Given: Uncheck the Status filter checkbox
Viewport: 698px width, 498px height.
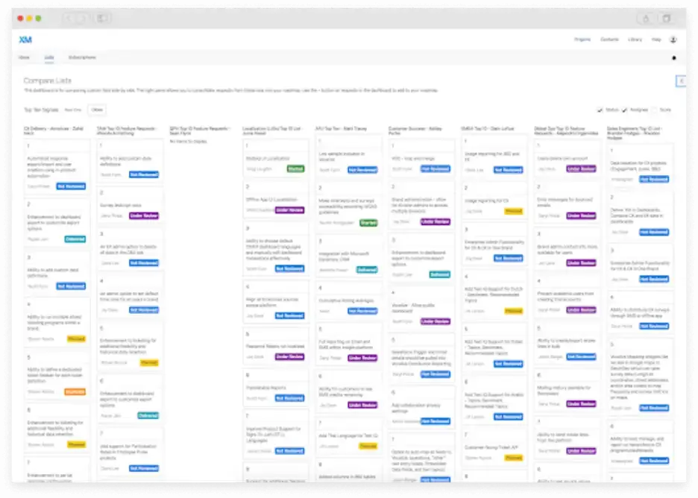Looking at the screenshot, I should point(600,109).
